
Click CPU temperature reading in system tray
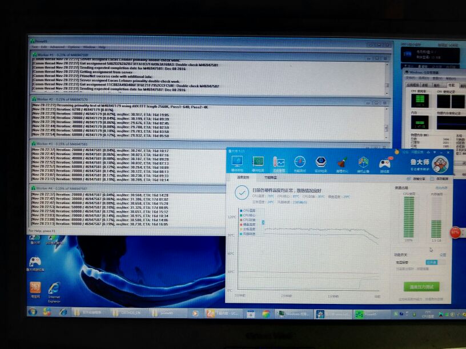click(428, 314)
